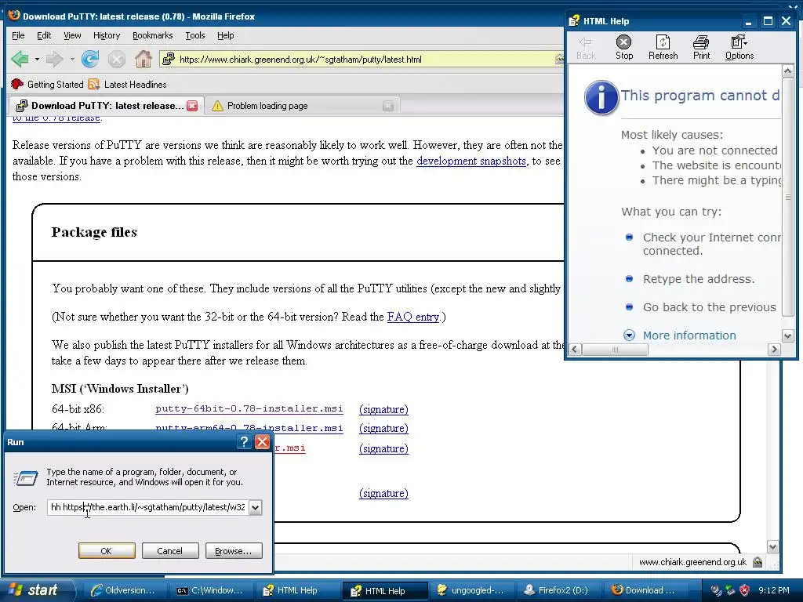The width and height of the screenshot is (803, 602).
Task: Close the Problem loading page tab
Action: click(388, 106)
